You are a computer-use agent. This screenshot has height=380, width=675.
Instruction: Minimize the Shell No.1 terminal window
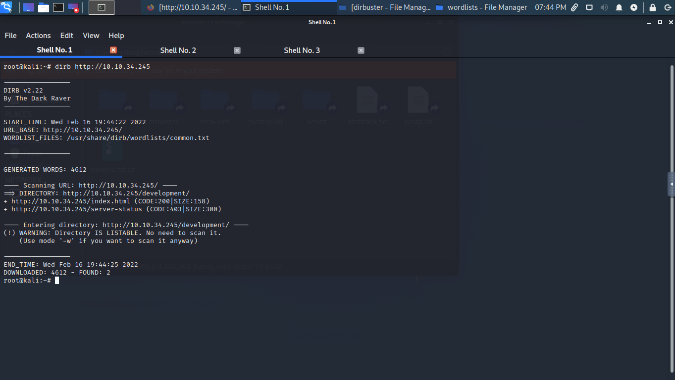(x=650, y=22)
